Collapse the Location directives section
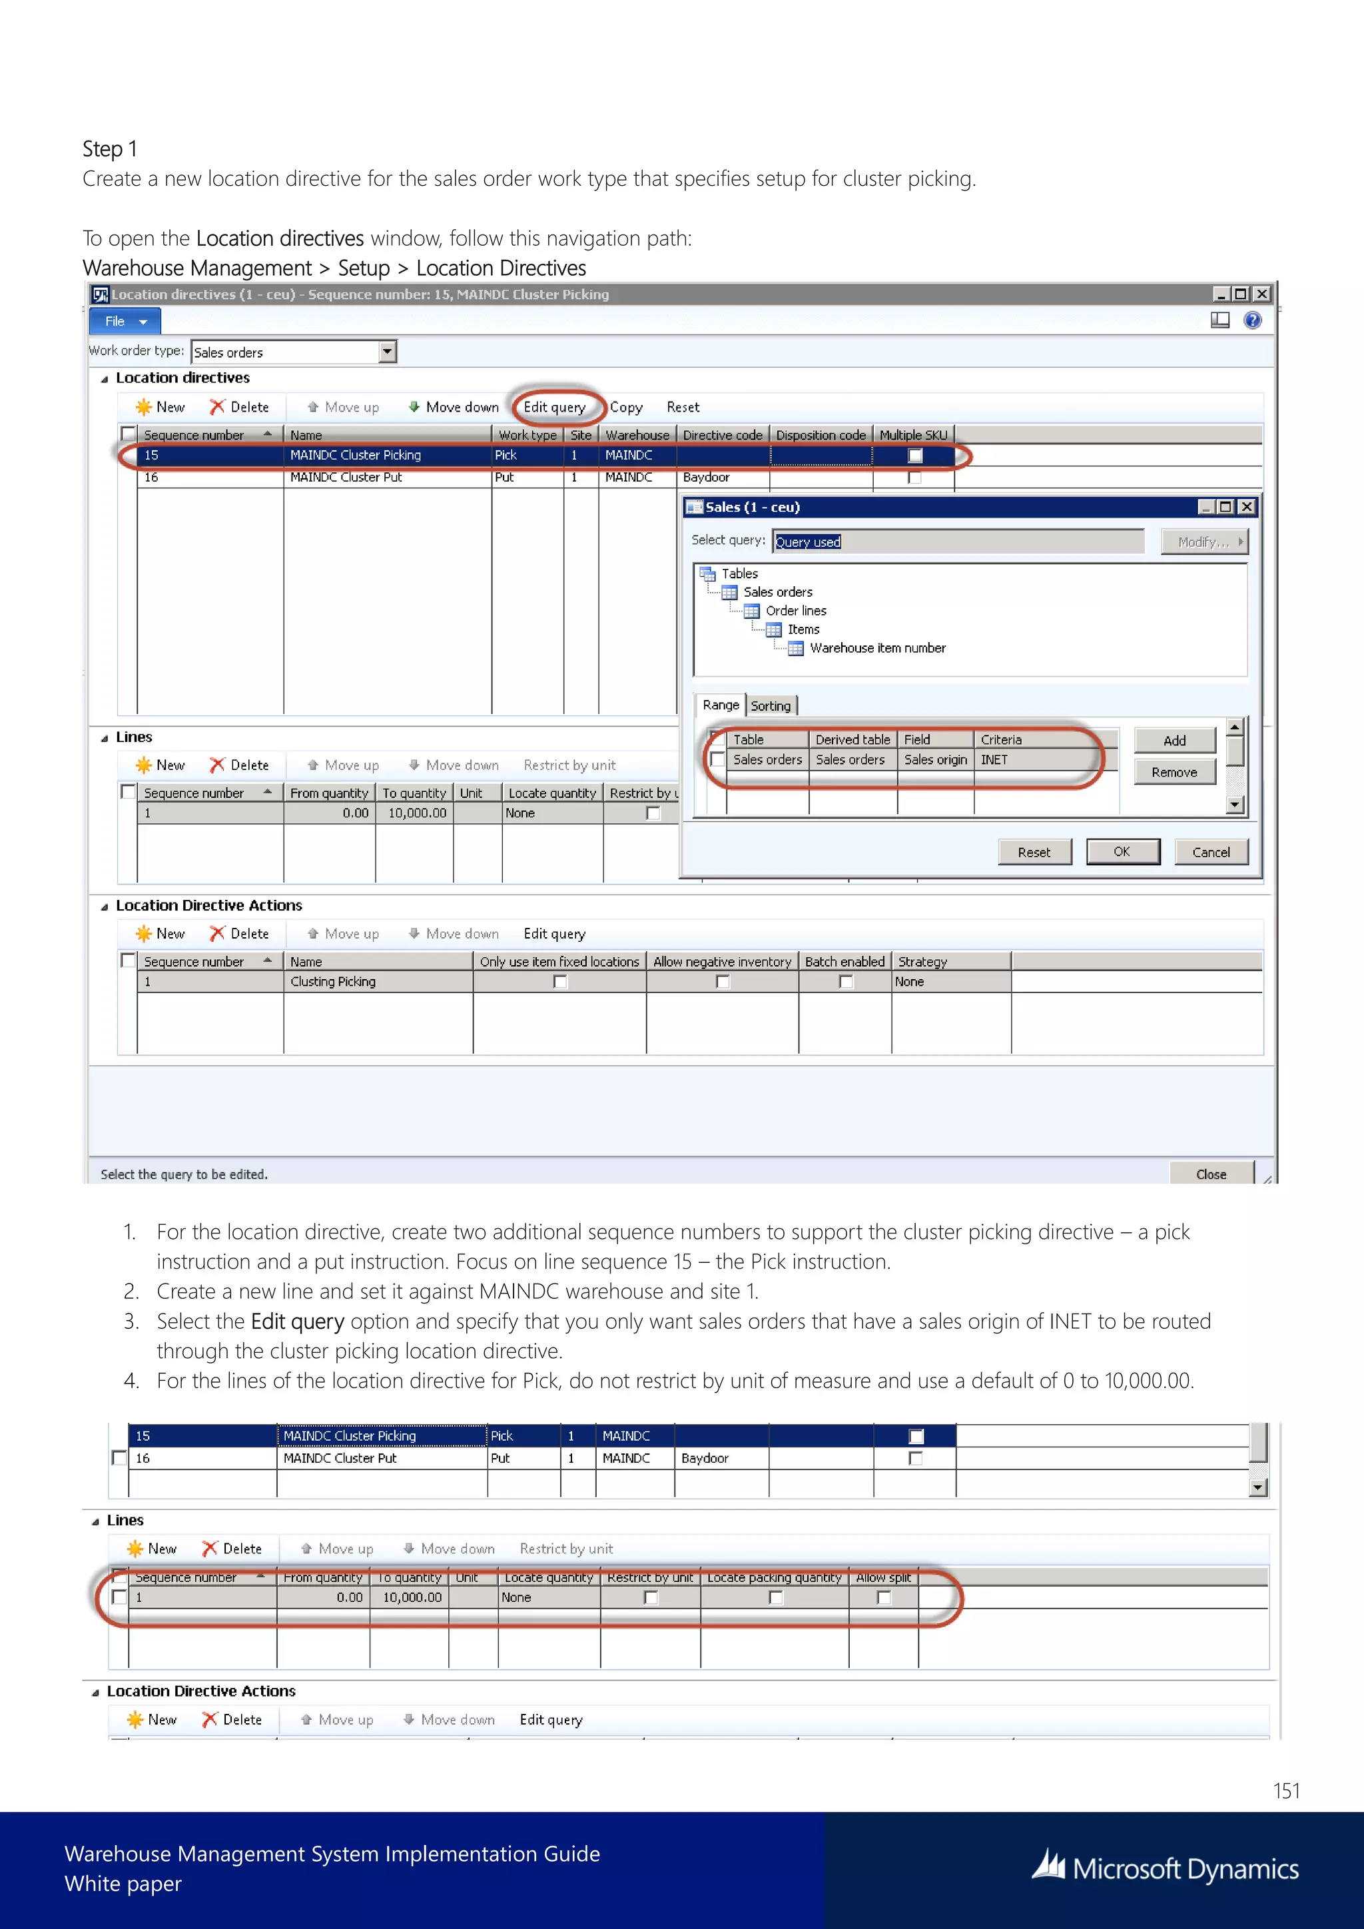 click(x=104, y=379)
